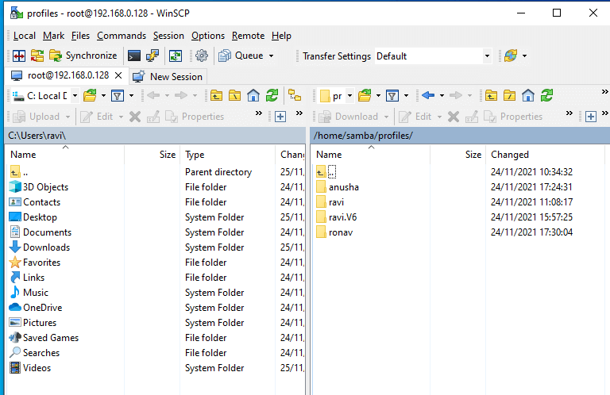The width and height of the screenshot is (610, 395).
Task: Expand the Queue dropdown arrow
Action: 271,56
